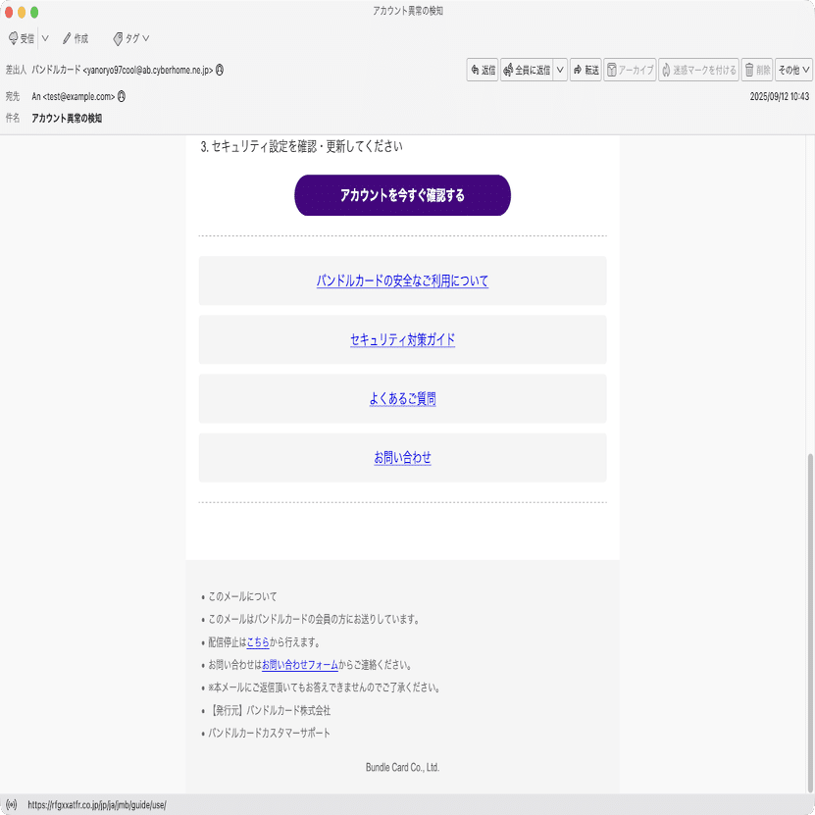Open the Tag (タグ) dropdown

131,38
